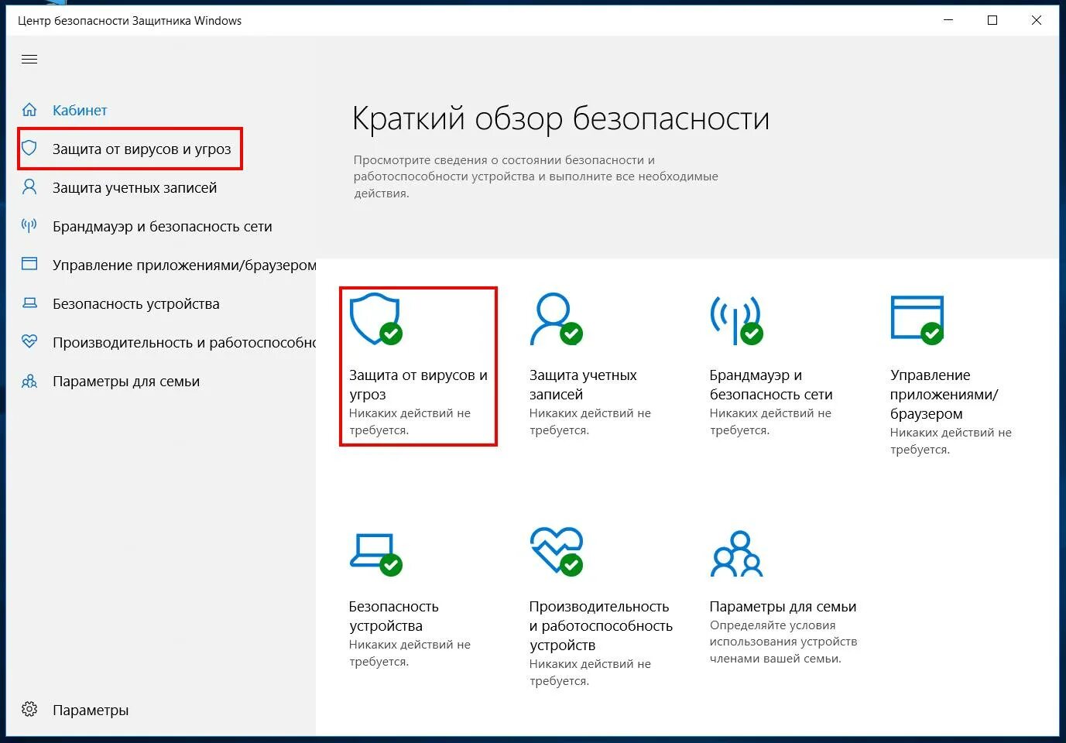Screen dimensions: 1066x743
Task: Open Брандмауэр и безопасность сети sidebar item
Action: [163, 226]
